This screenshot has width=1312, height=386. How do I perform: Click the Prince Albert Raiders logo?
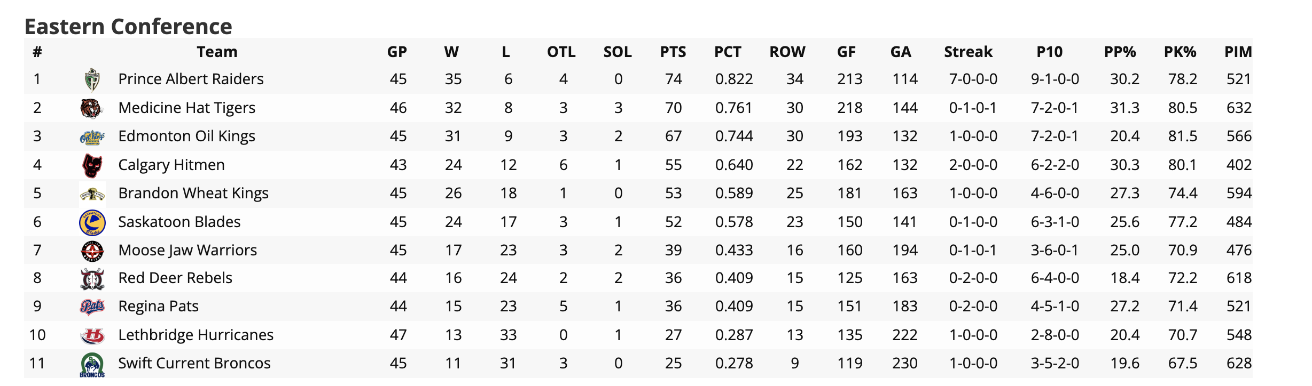[92, 80]
